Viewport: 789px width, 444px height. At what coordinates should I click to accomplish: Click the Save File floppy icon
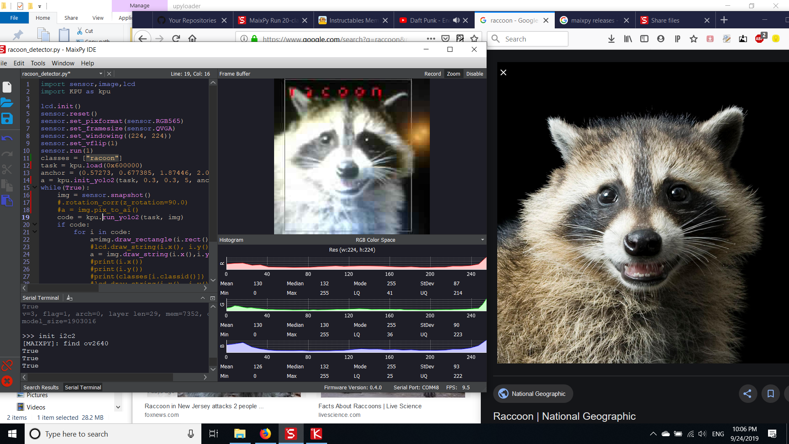pyautogui.click(x=7, y=119)
